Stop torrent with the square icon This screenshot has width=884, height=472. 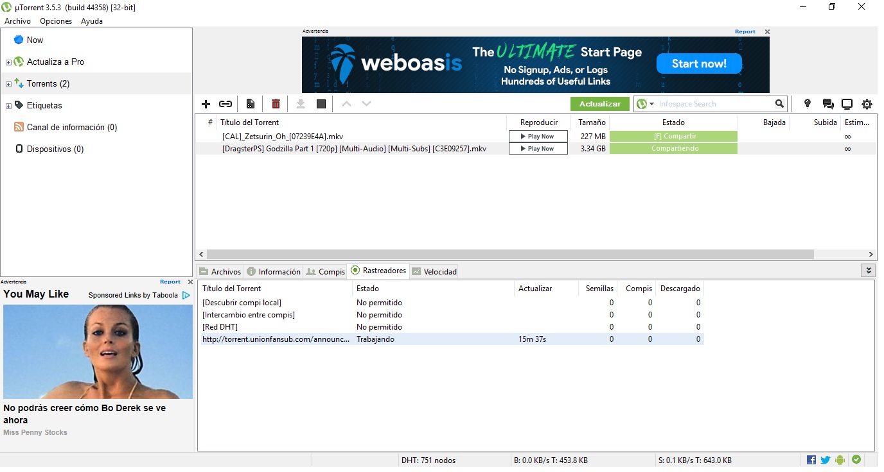[x=321, y=104]
